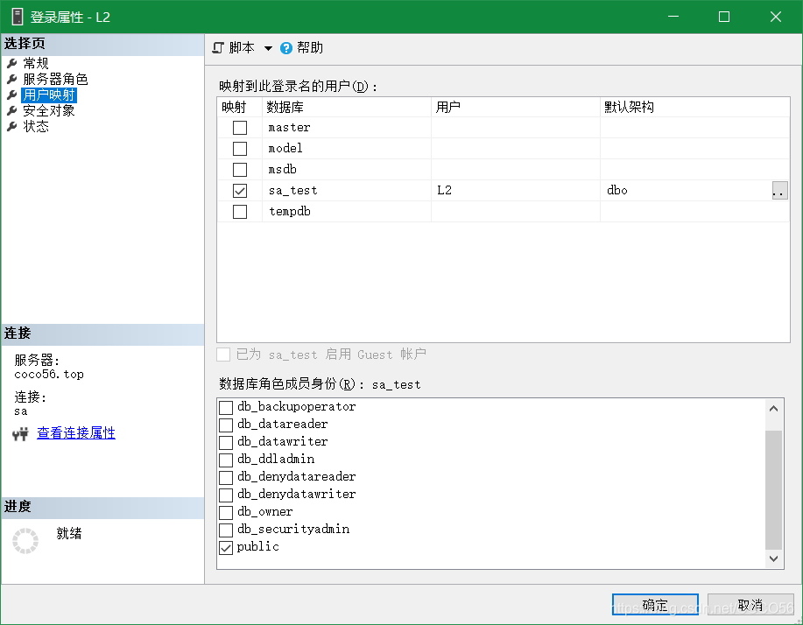Click the dbo default schema cell
The image size is (803, 625).
coord(617,191)
